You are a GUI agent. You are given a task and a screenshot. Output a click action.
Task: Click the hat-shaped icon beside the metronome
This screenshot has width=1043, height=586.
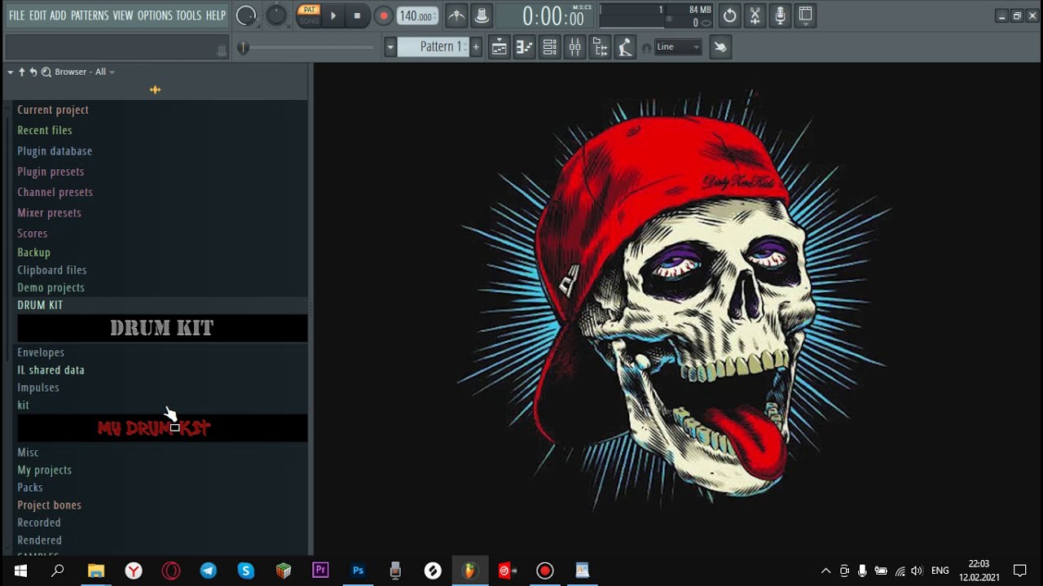[482, 15]
